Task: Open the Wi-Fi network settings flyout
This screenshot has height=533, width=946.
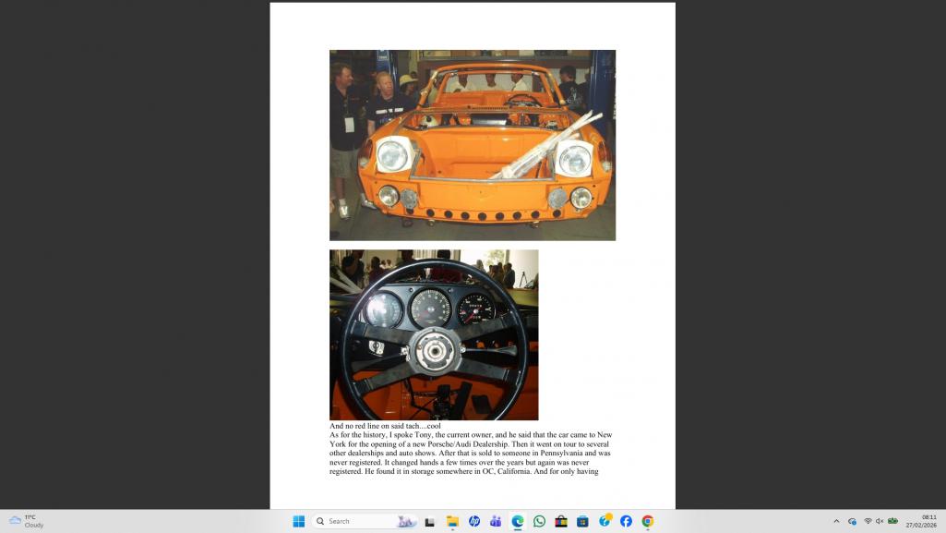Action: (868, 521)
